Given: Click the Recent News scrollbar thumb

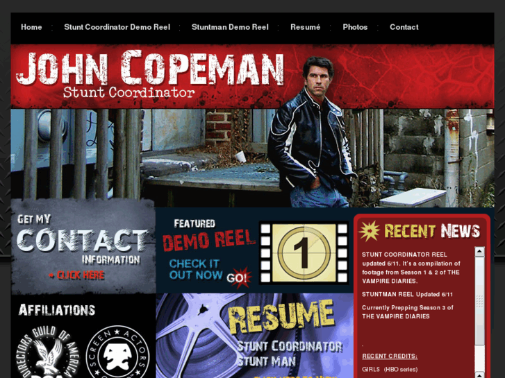Looking at the screenshot, I should tap(479, 301).
